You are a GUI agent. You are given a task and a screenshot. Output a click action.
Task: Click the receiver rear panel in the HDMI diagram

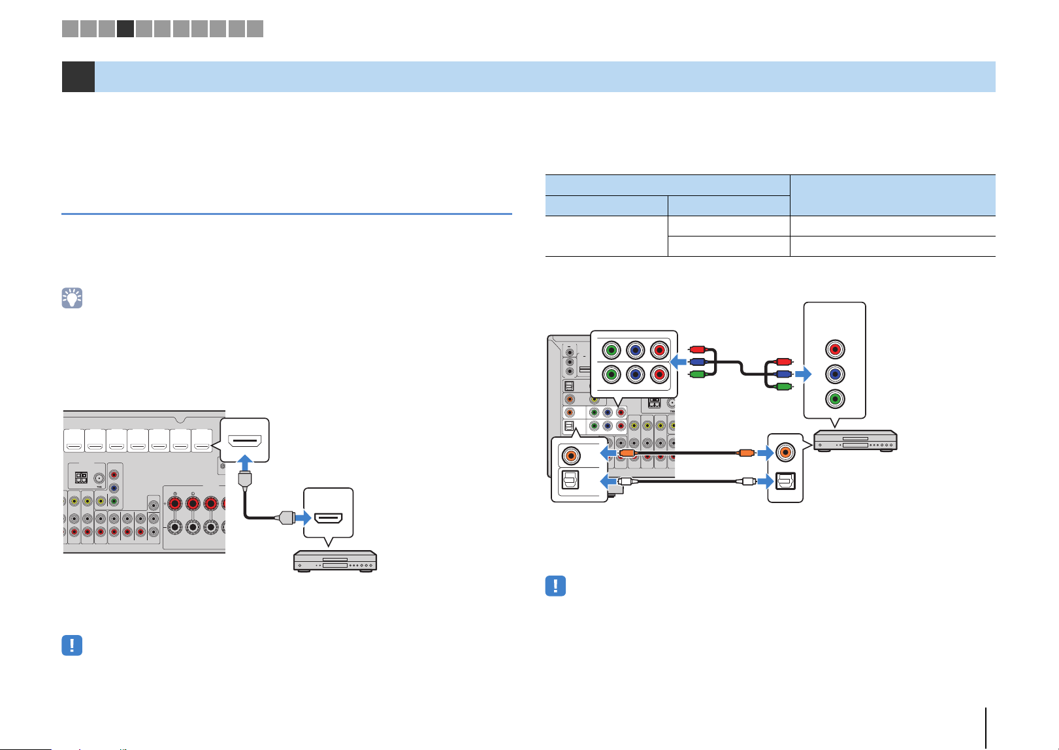[144, 482]
